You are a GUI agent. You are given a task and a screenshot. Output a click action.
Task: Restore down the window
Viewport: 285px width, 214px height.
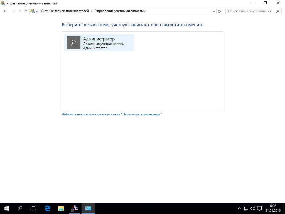click(x=265, y=3)
